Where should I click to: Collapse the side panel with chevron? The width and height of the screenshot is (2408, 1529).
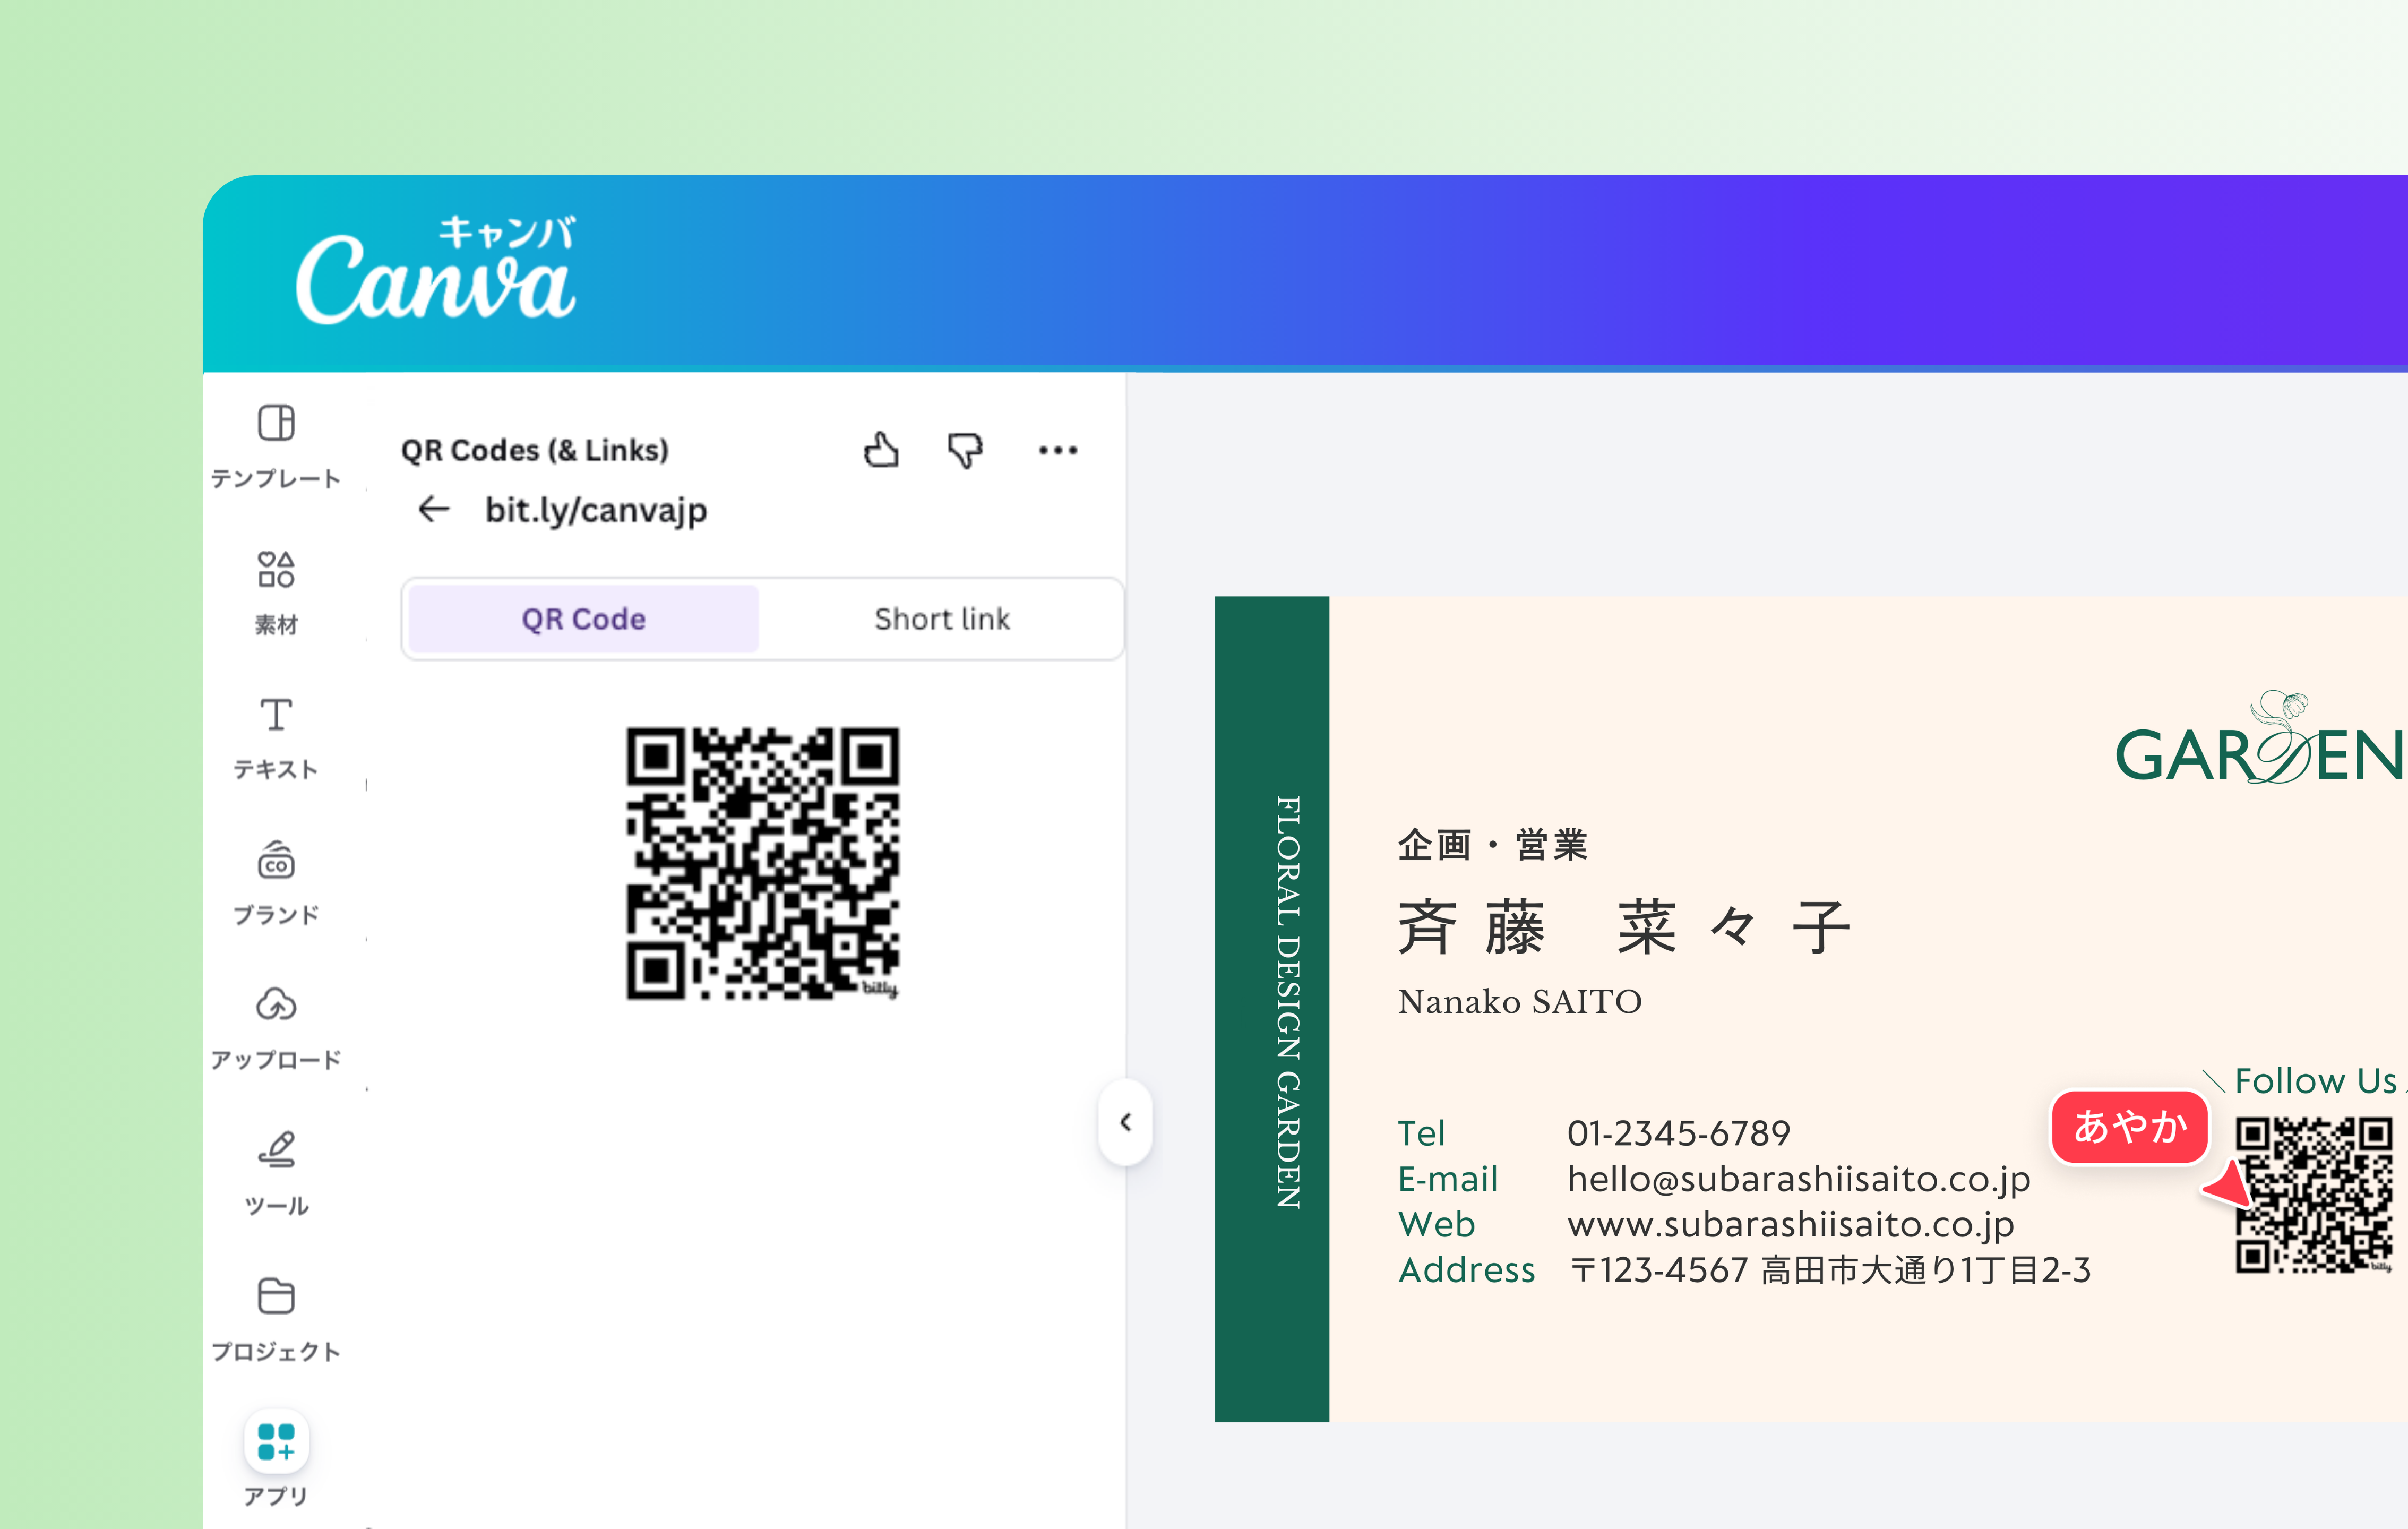pos(1126,1122)
